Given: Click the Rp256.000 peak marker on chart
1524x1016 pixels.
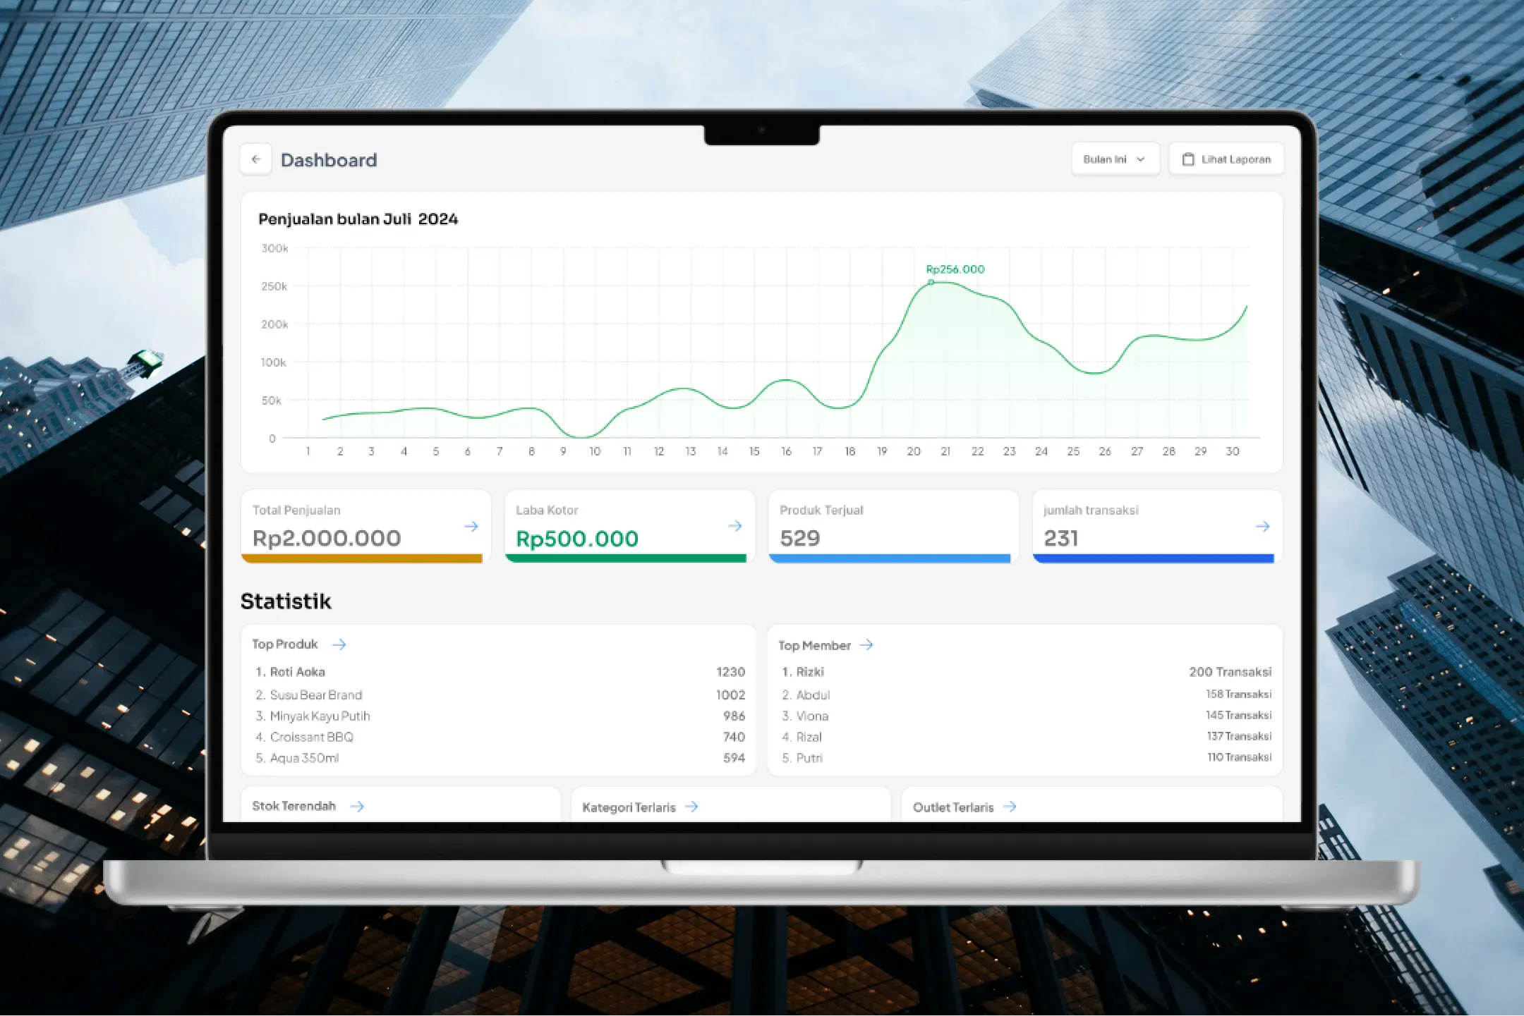Looking at the screenshot, I should point(931,282).
